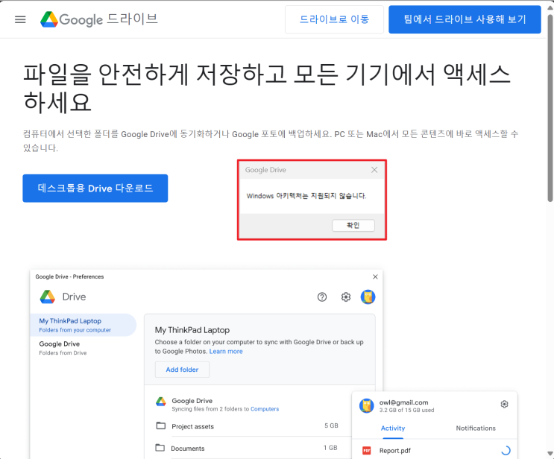Click '팀에서 드라이브 사용해 보기' button

click(x=465, y=19)
